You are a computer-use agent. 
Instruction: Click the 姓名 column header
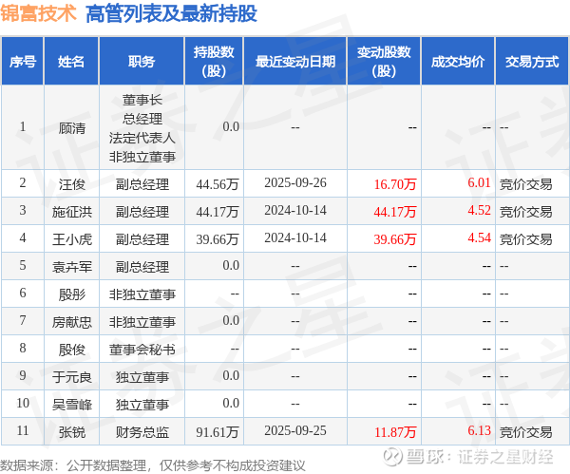pos(71,61)
